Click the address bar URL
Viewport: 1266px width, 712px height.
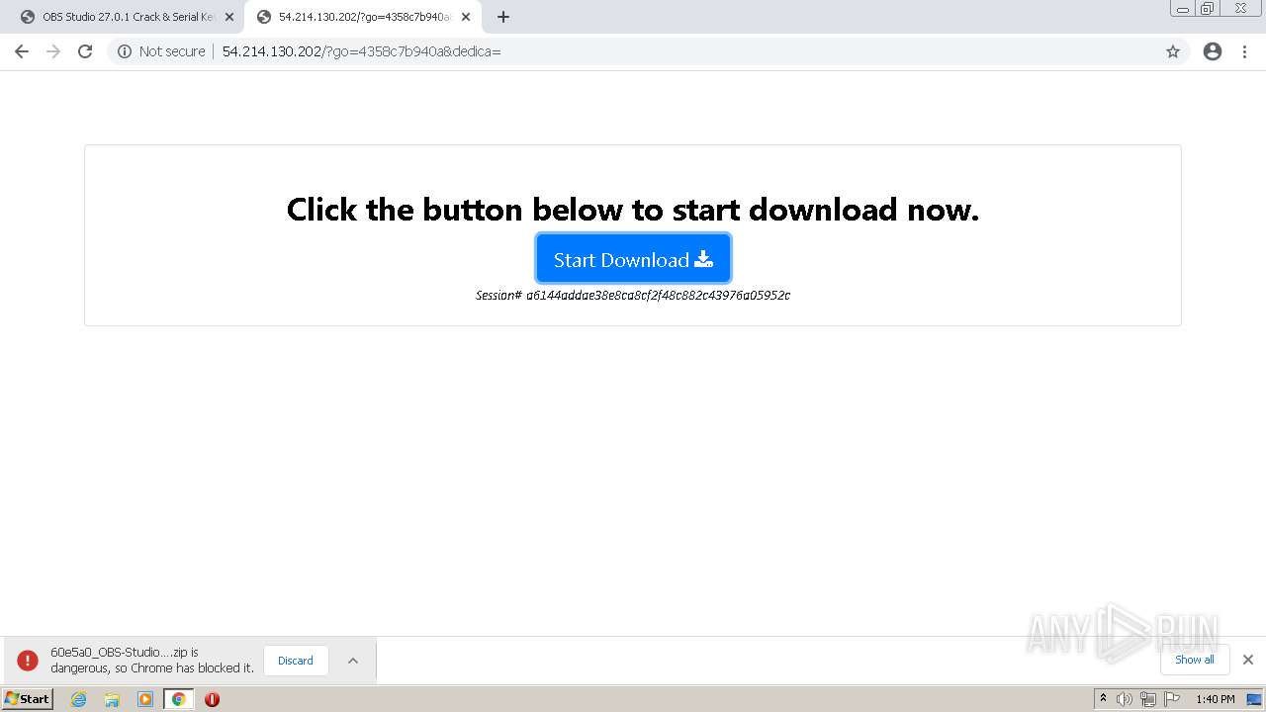pyautogui.click(x=361, y=51)
